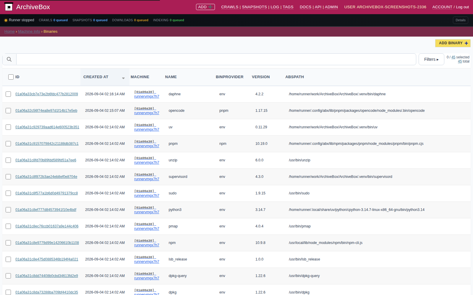Sort by CREATED AT column header

click(x=96, y=77)
